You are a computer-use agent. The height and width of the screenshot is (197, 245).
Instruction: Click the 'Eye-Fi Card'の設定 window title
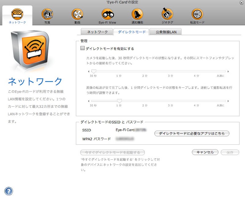pos(122,2)
